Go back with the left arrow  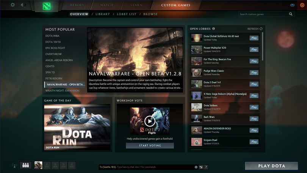tap(22, 5)
